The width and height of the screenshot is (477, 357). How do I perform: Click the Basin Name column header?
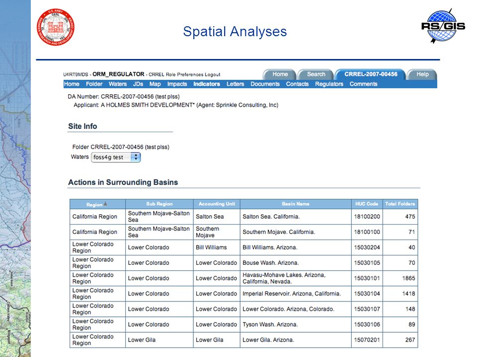(x=296, y=204)
